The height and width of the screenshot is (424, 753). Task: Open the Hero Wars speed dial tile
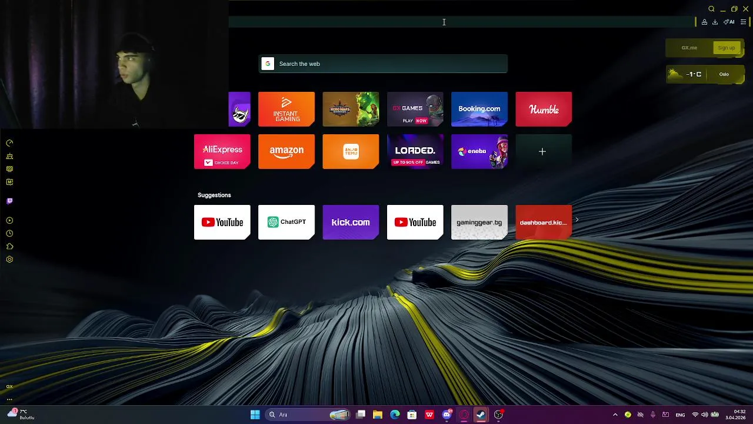(351, 109)
